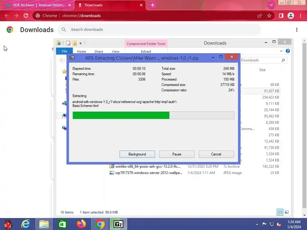The width and height of the screenshot is (307, 230).
Task: Switch to 7-Zip on taskbar
Action: click(118, 224)
